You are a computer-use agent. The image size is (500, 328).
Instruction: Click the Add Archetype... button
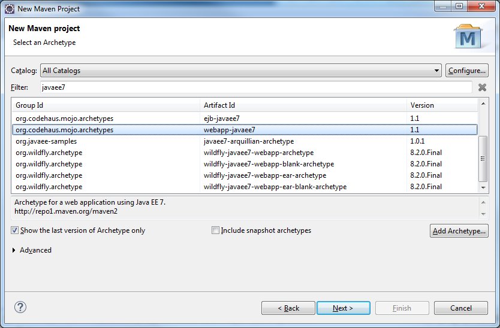pos(459,231)
